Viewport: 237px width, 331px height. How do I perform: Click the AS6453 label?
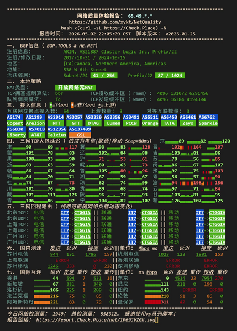pyautogui.click(x=169, y=117)
